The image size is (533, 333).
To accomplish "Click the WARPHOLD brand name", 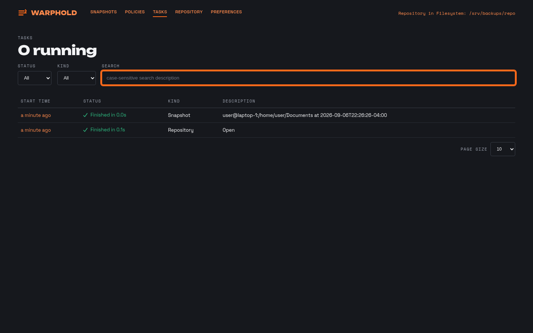I will point(54,13).
